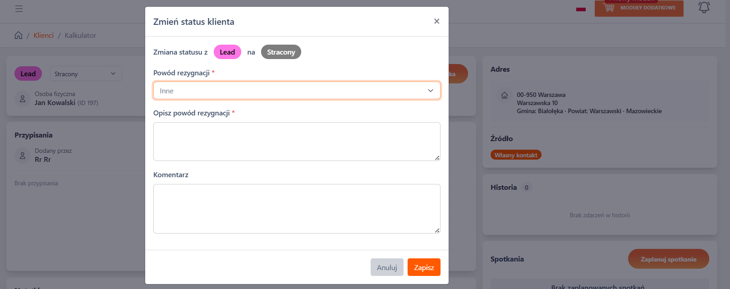This screenshot has height=289, width=730.
Task: Expand the Powód rezygnacji dropdown
Action: coord(296,91)
